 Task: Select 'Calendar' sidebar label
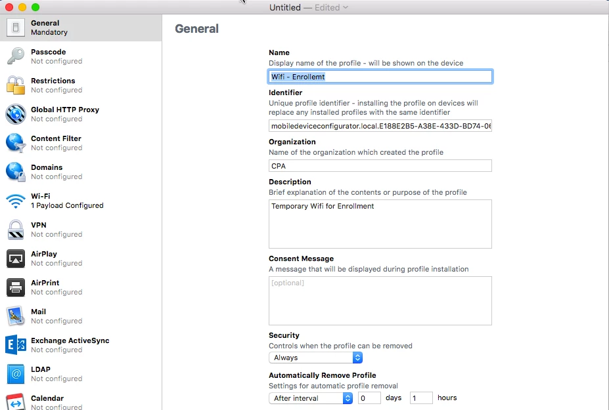tap(47, 398)
